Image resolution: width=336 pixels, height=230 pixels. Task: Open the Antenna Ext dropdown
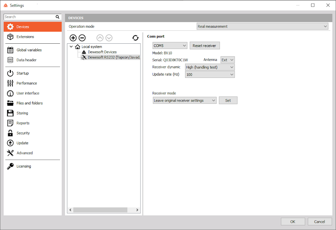[x=228, y=60]
